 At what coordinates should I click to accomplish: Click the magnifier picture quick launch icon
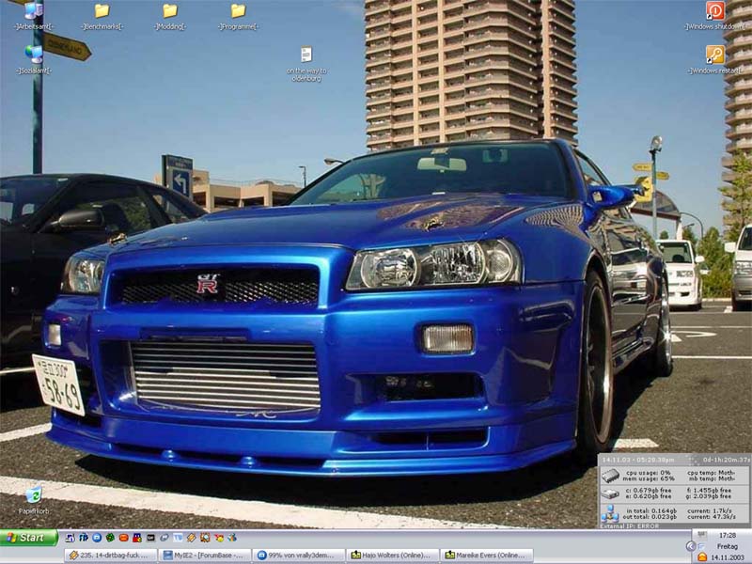coord(205,538)
